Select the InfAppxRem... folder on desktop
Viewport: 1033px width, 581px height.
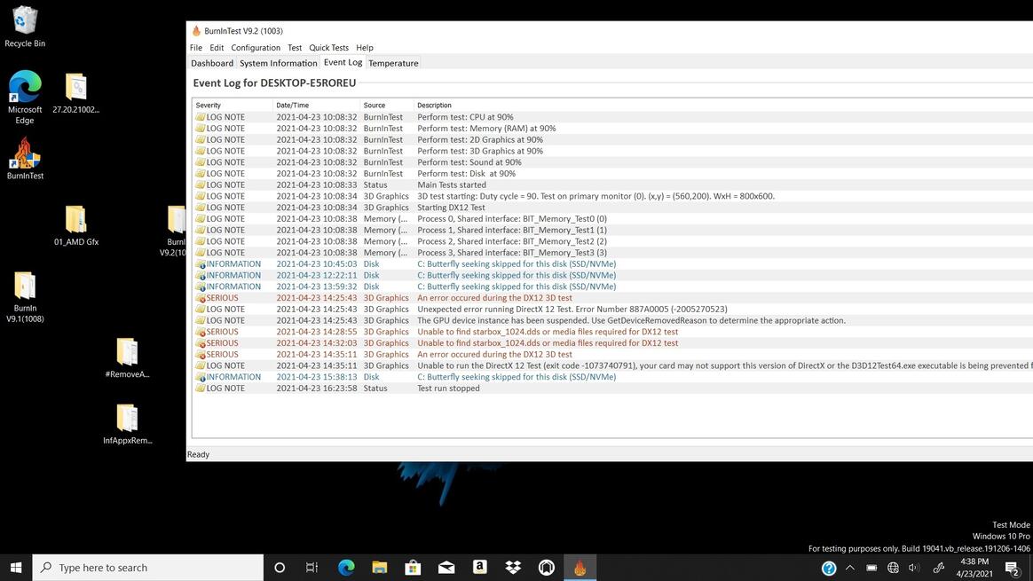(x=127, y=424)
